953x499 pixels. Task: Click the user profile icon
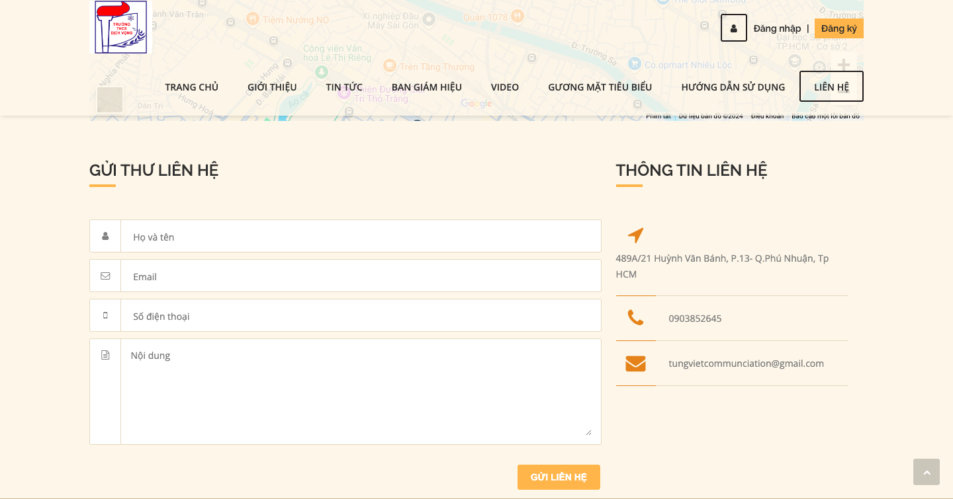click(x=733, y=28)
